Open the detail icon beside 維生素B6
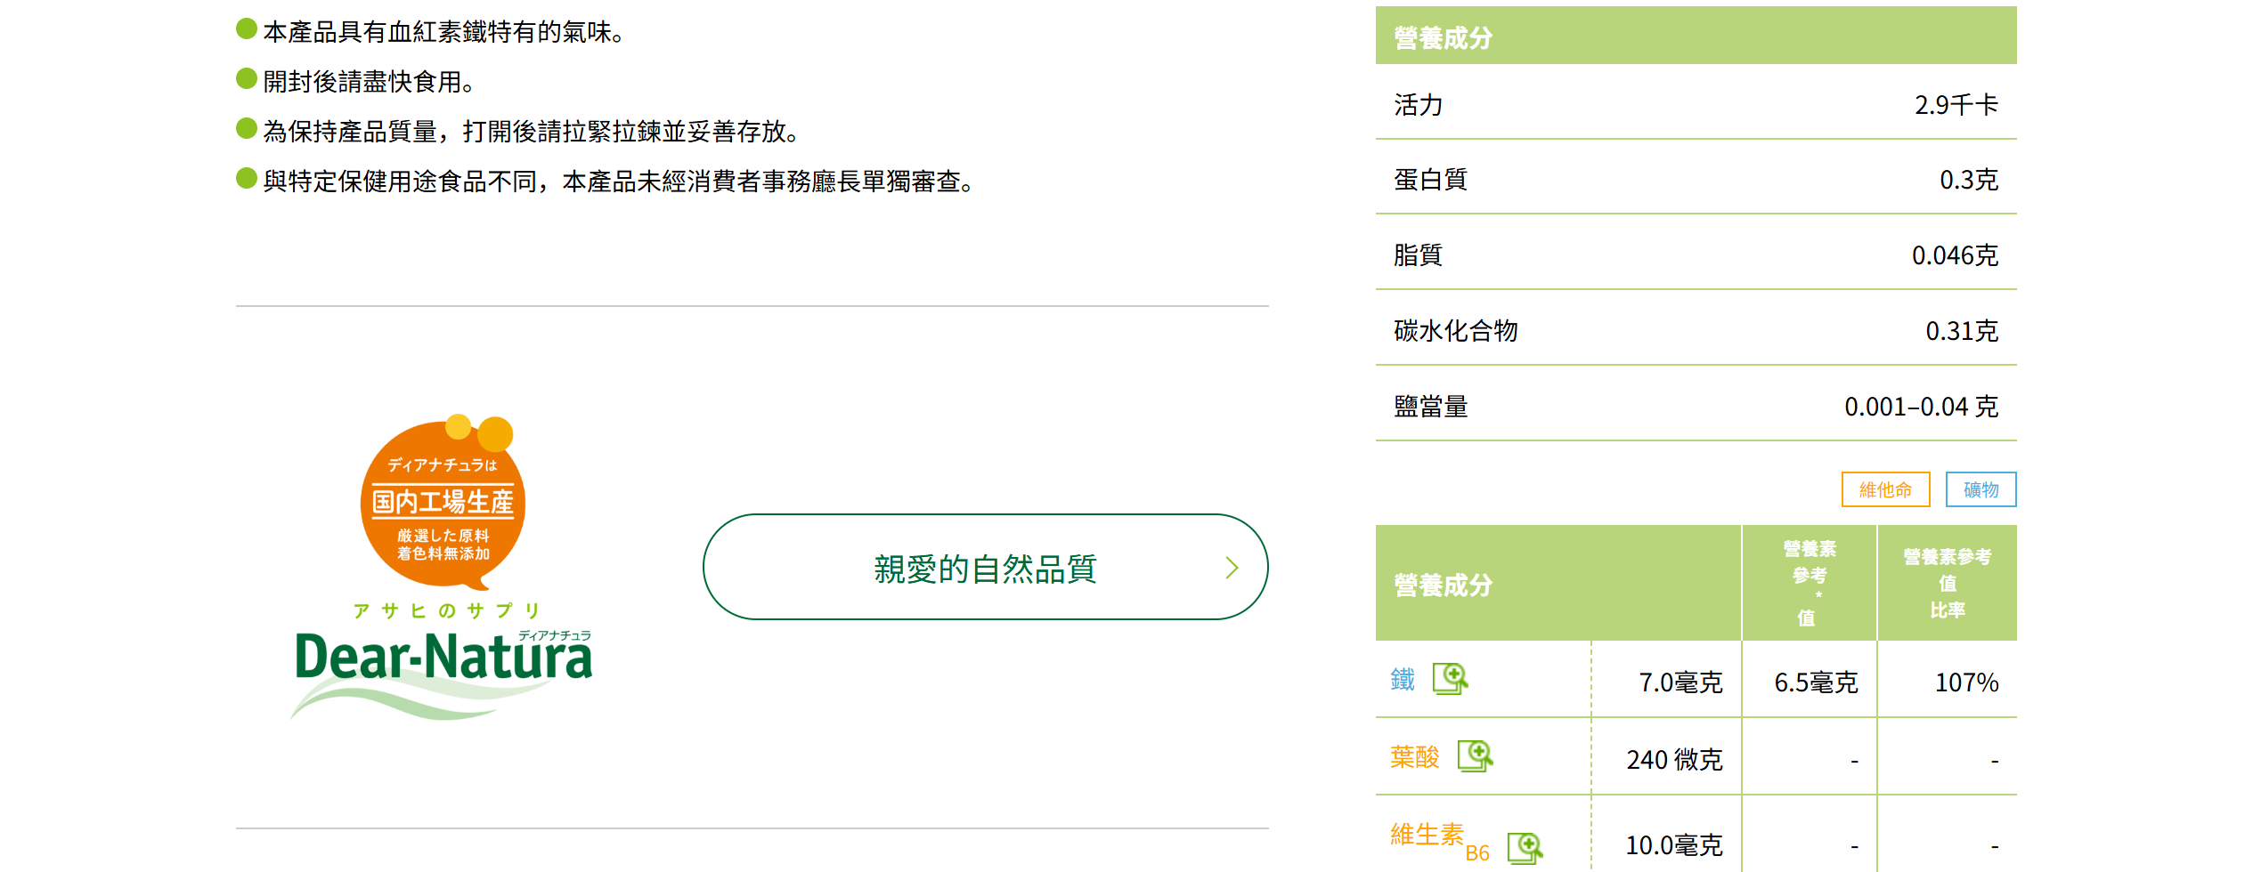 click(1525, 847)
